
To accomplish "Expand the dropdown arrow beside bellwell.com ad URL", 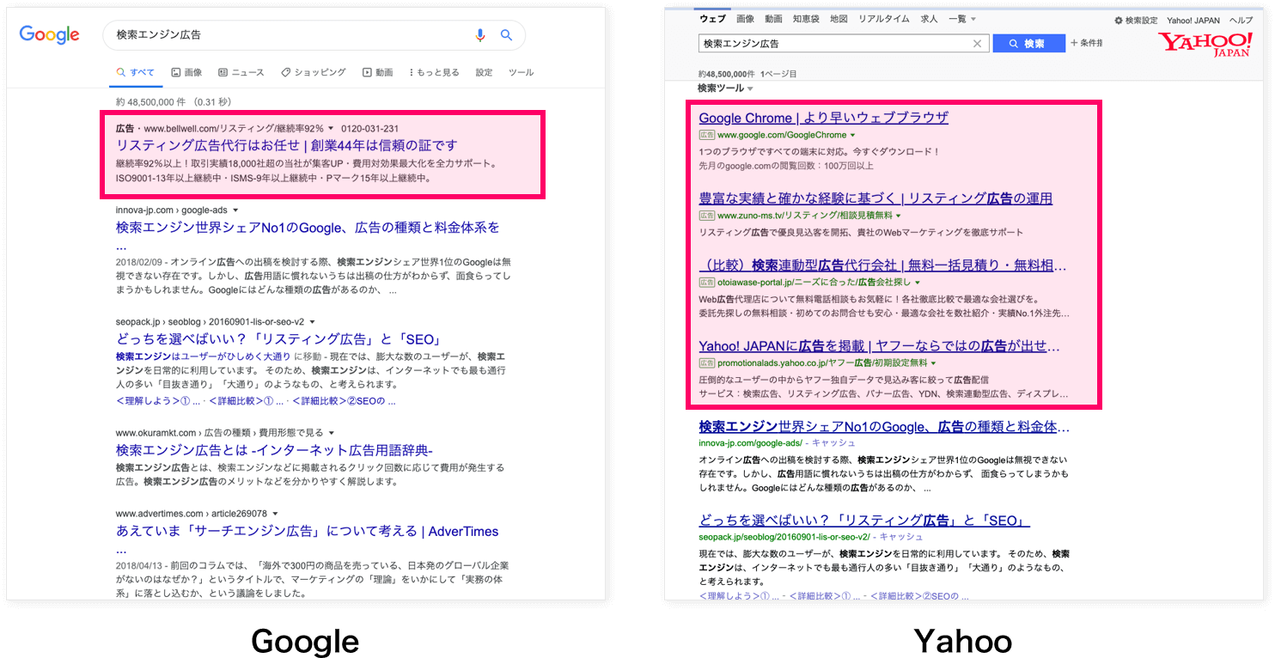I will point(331,129).
